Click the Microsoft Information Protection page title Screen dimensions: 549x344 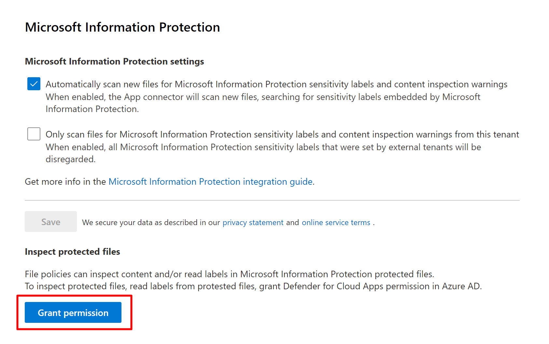[x=122, y=27]
